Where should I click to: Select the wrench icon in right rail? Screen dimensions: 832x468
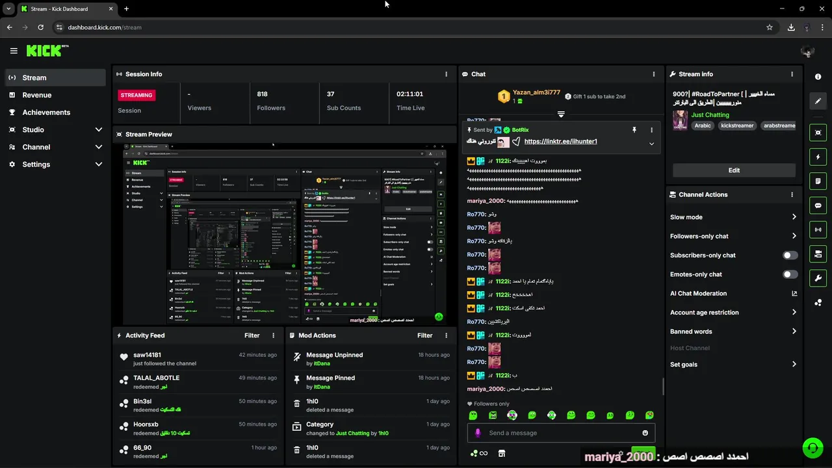point(818,278)
